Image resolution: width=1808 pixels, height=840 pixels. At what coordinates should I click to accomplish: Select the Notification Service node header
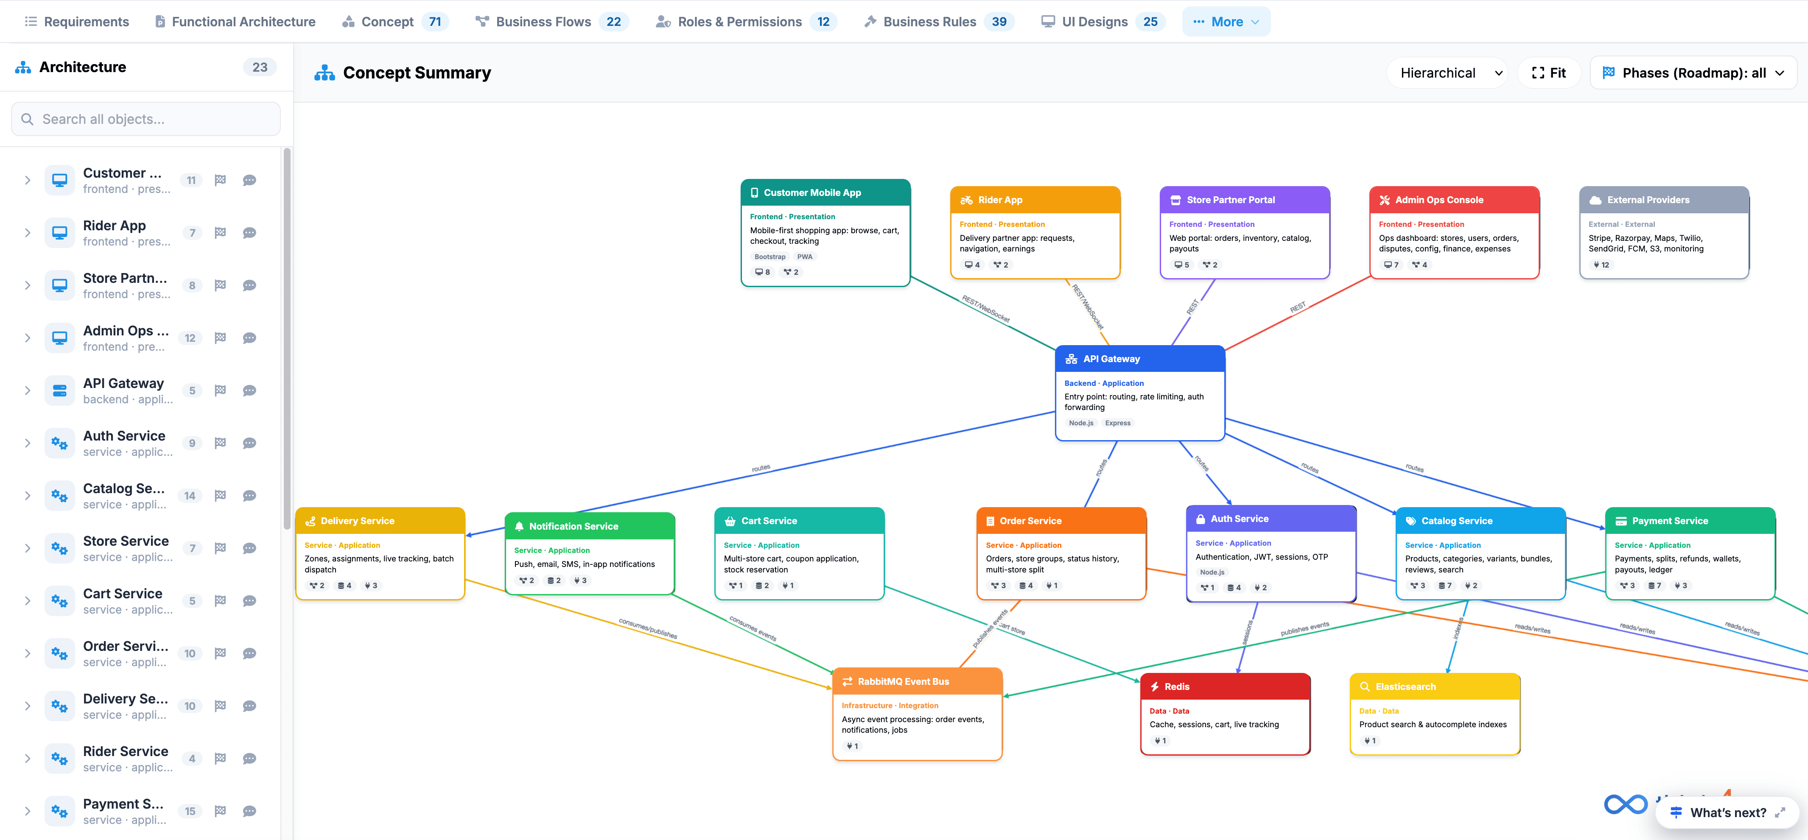(x=590, y=526)
